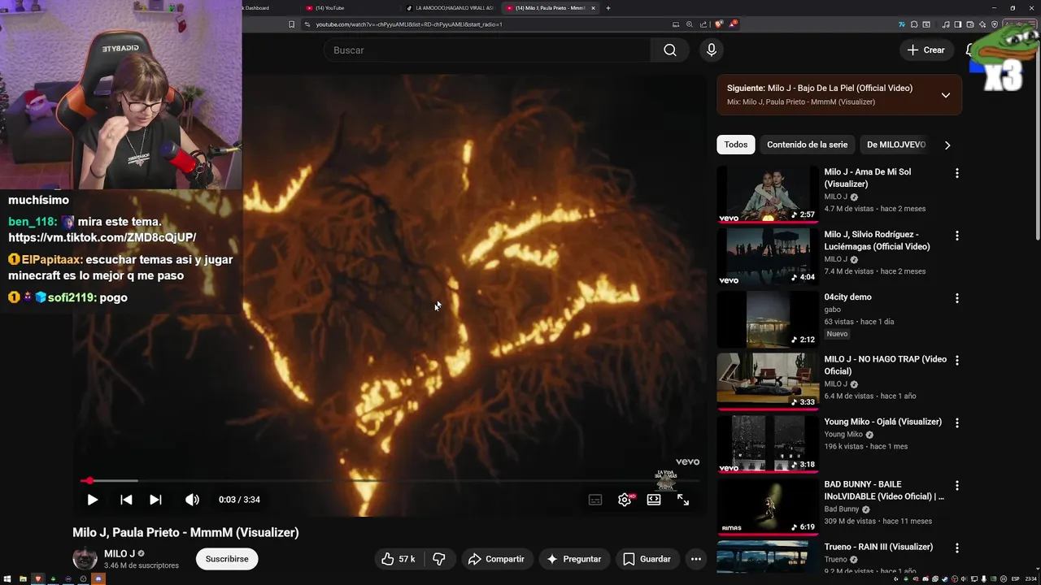The image size is (1041, 585).
Task: Open the Windows Start menu
Action: point(7,579)
